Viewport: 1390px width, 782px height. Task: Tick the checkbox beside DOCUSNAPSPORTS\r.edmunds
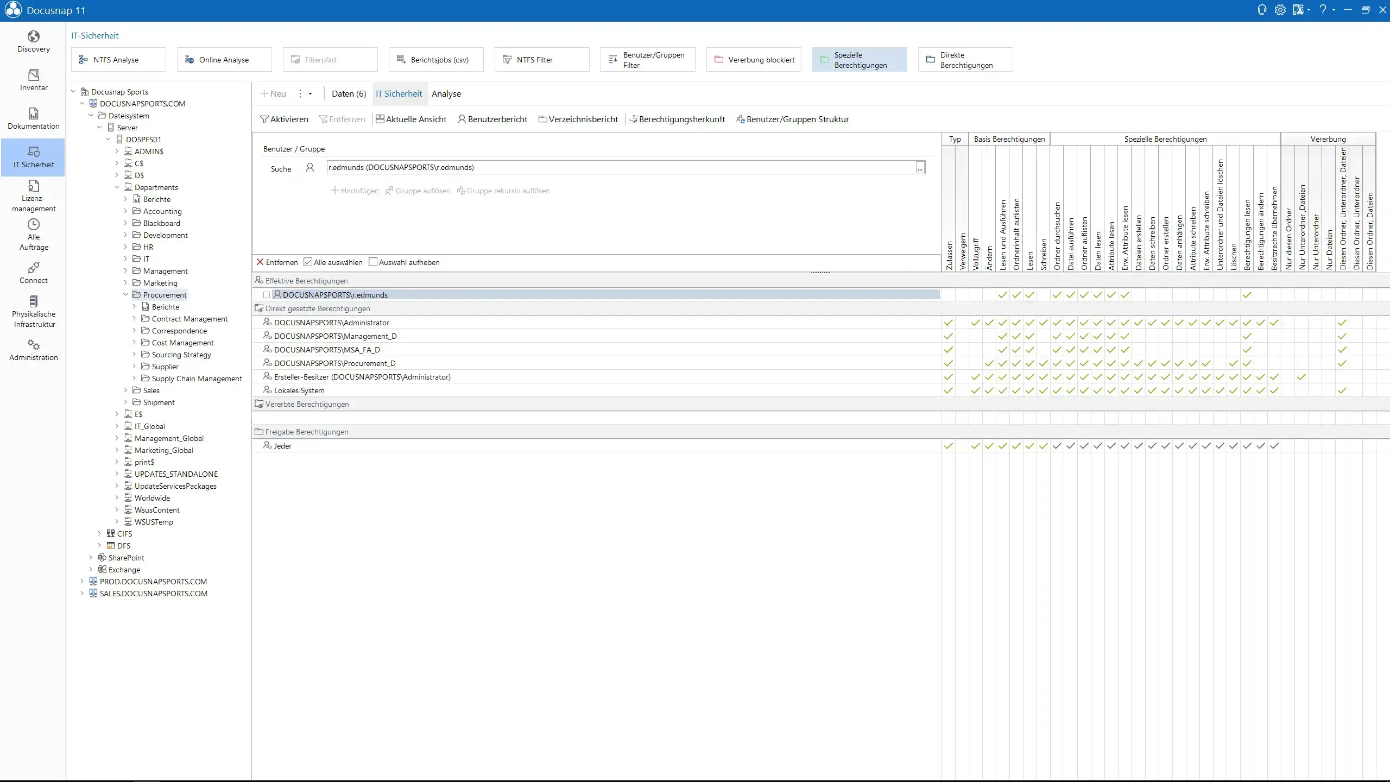click(x=267, y=295)
